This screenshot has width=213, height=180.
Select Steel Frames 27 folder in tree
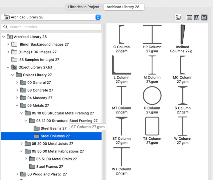coord(49,167)
